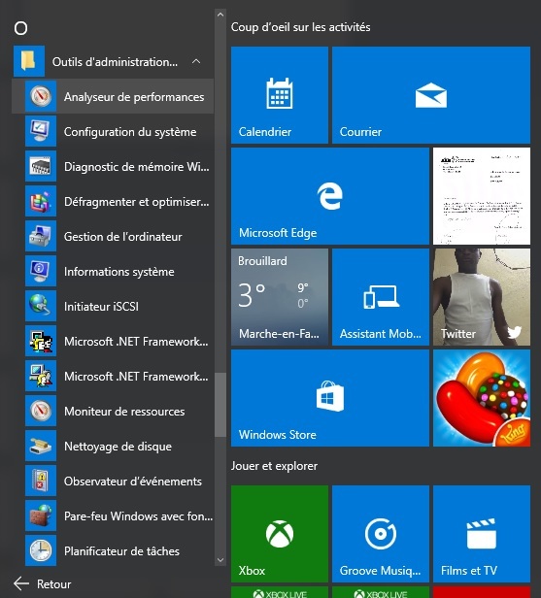The width and height of the screenshot is (541, 598).
Task: Launch Analyseur de performances icon
Action: [x=41, y=96]
